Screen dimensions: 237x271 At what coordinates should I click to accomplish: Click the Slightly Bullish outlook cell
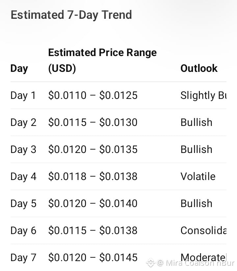(x=203, y=95)
